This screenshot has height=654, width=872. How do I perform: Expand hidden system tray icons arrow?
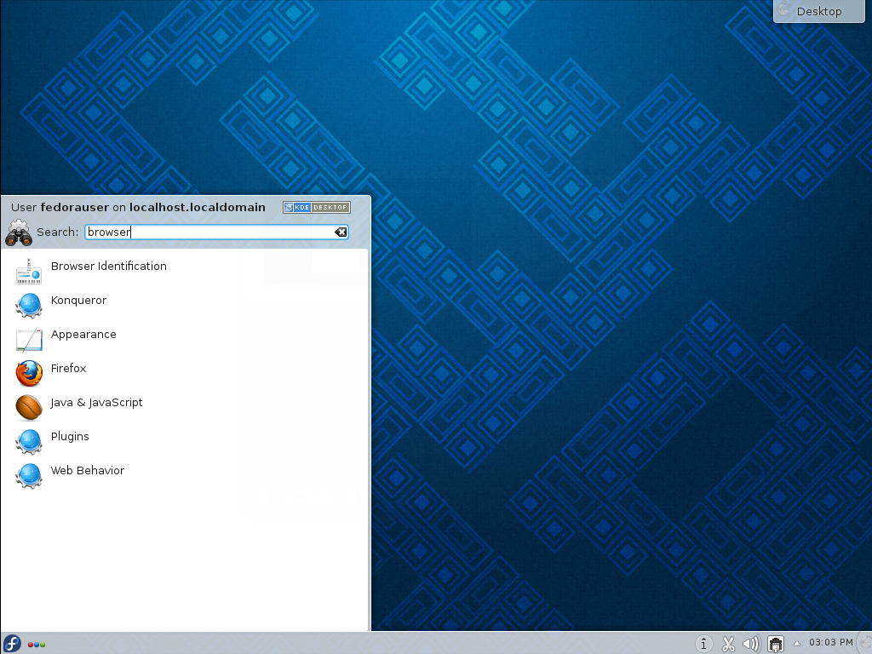[797, 643]
